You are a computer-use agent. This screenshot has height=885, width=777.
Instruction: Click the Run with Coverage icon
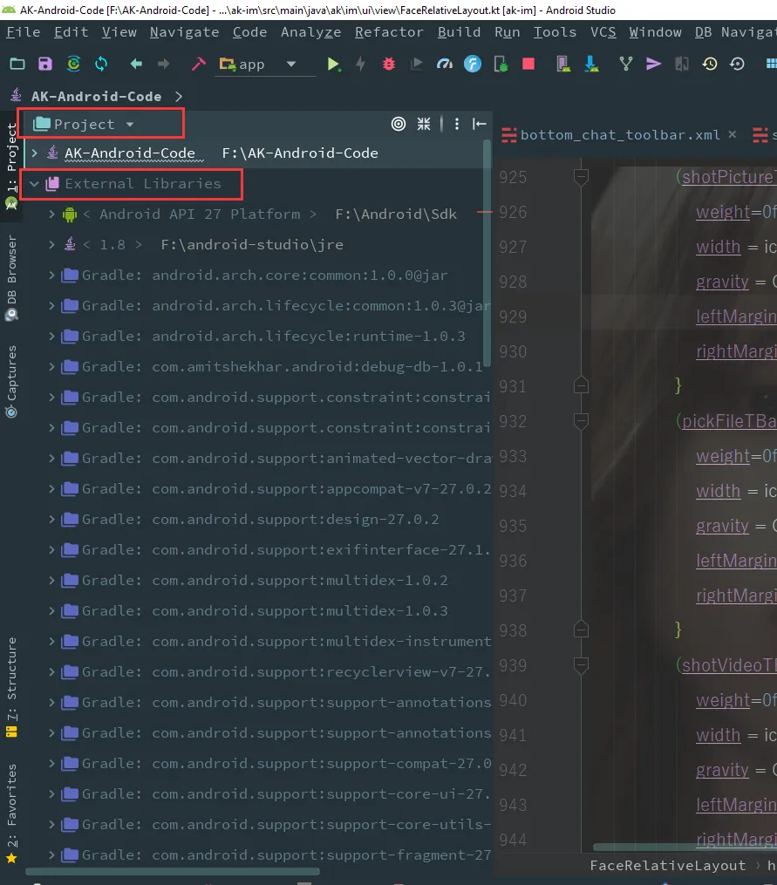pyautogui.click(x=417, y=64)
